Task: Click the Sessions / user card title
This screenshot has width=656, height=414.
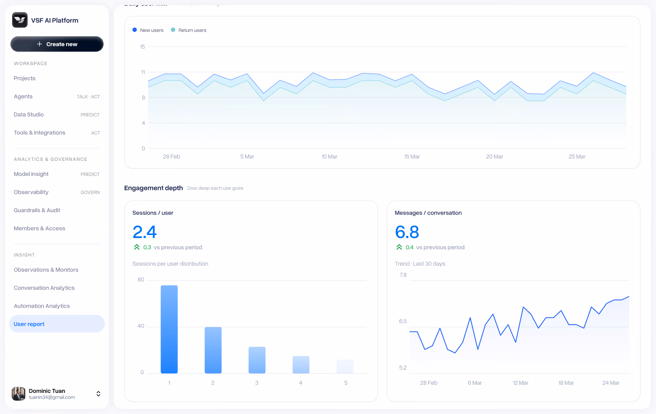Action: pyautogui.click(x=153, y=213)
